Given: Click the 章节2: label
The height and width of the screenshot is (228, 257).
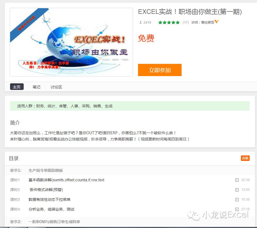Looking at the screenshot, I should (x=16, y=222).
